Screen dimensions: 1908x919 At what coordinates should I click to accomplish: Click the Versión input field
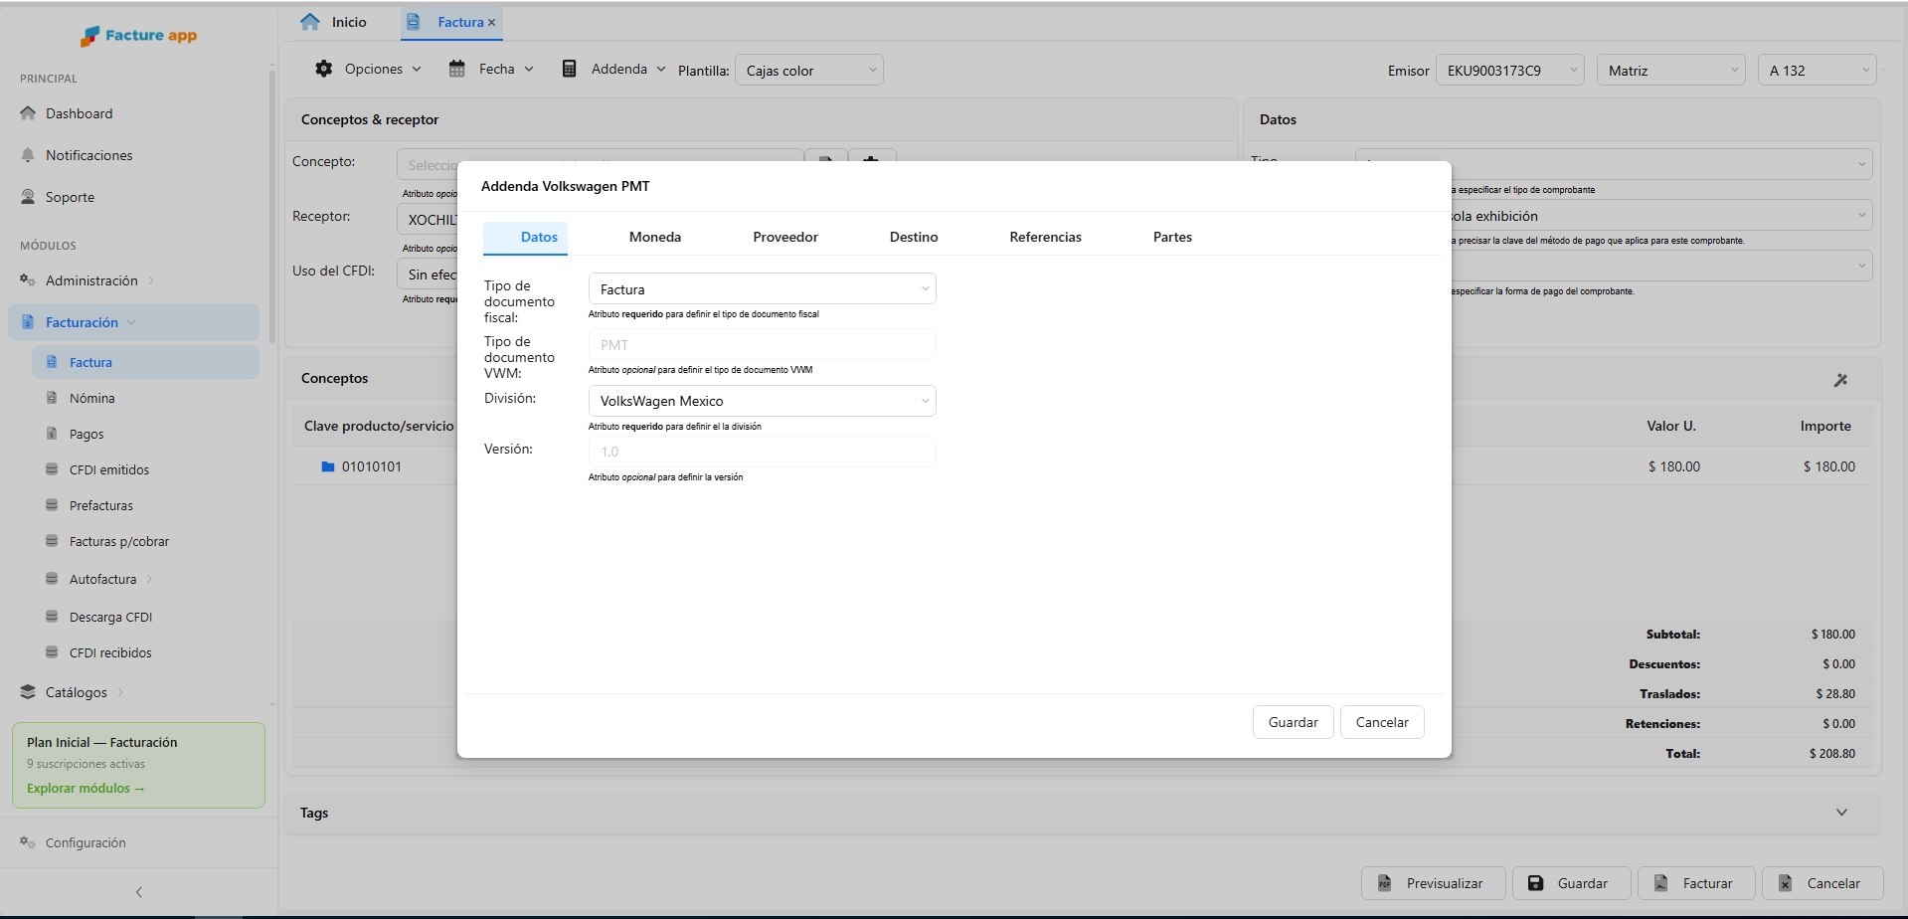(x=763, y=452)
